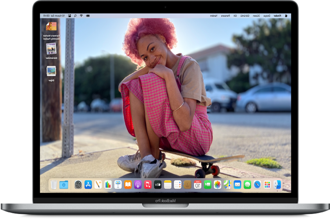This screenshot has width=330, height=220.
Task: Launch FaceTime from the Dock
Action: (x=208, y=185)
